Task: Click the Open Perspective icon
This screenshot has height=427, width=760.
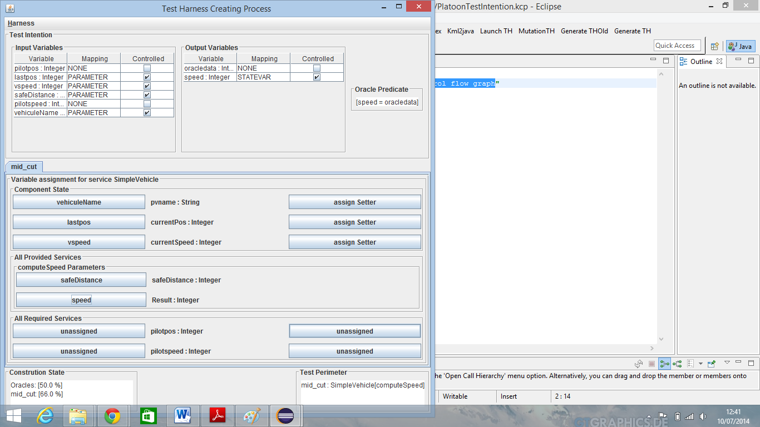Action: [x=715, y=46]
